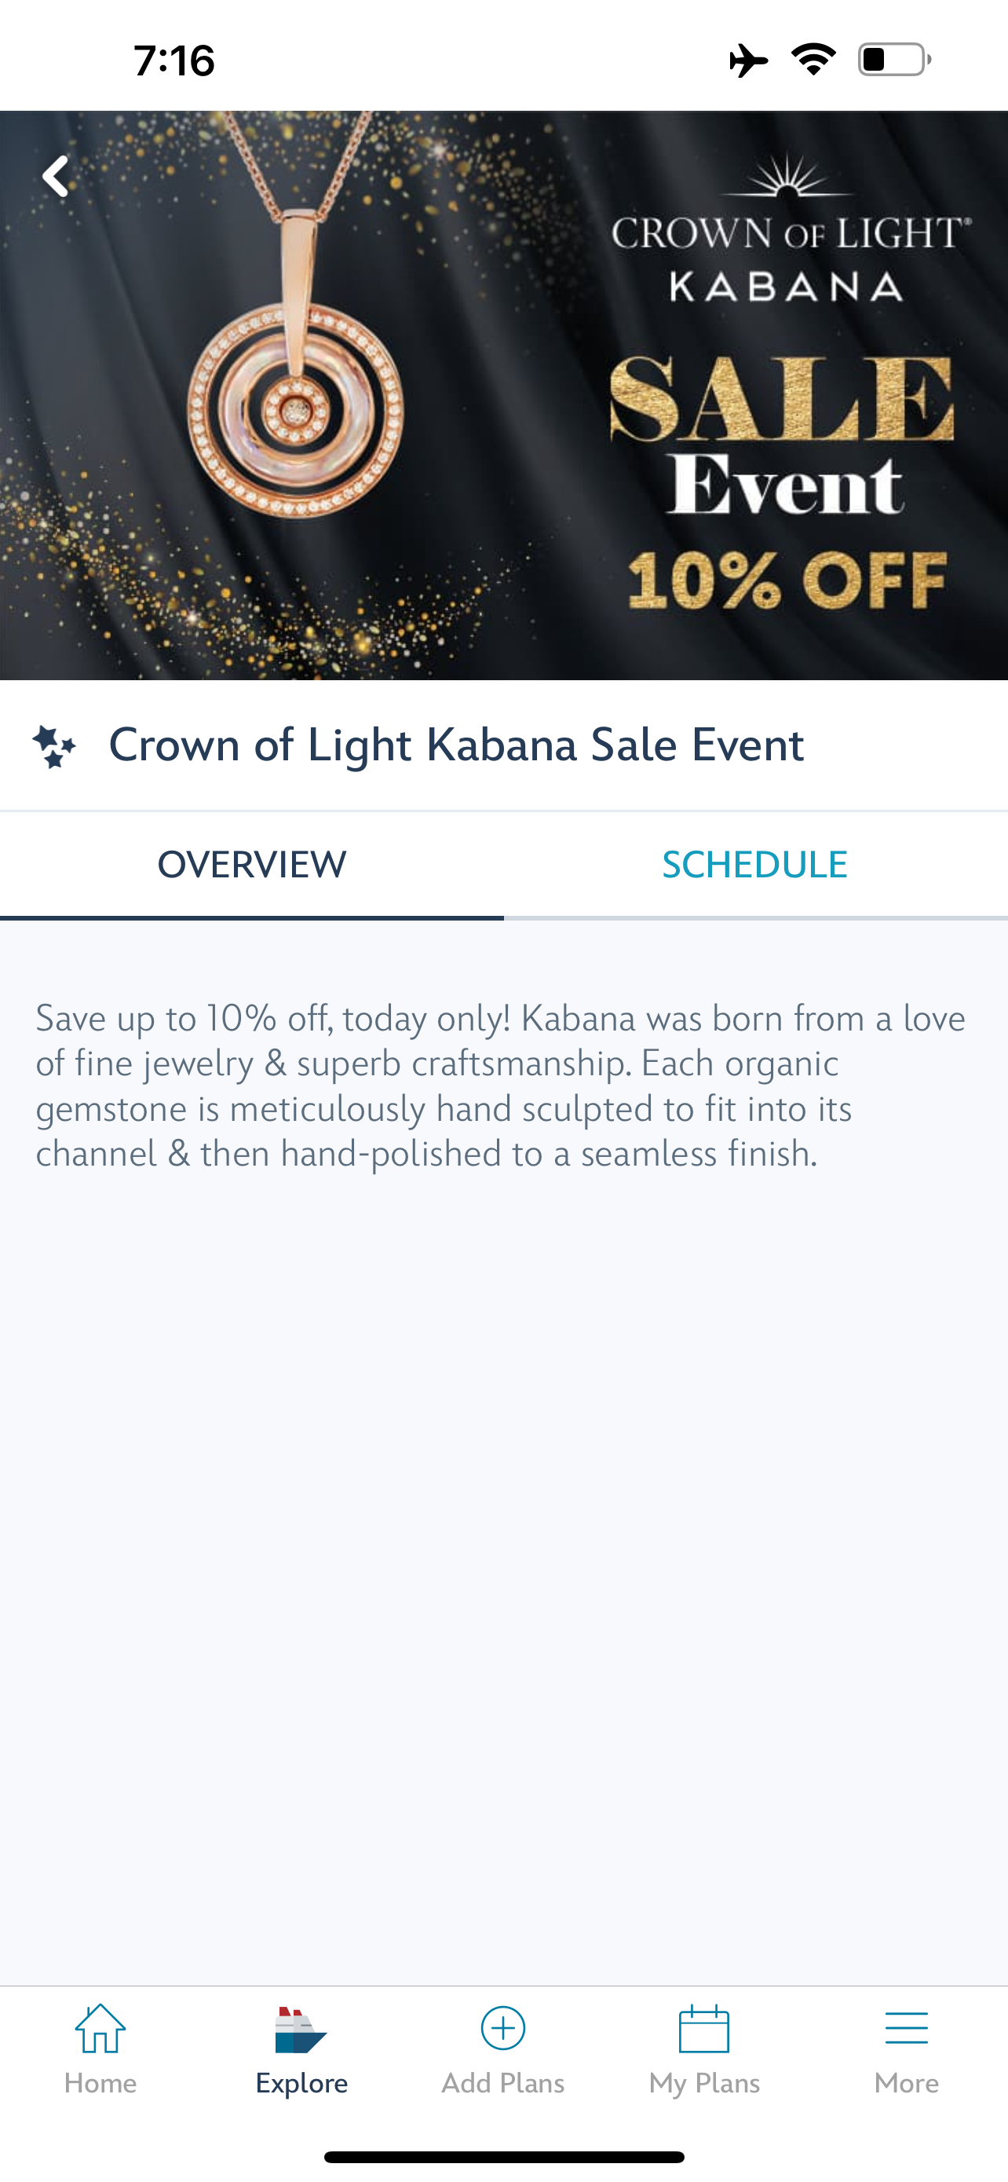
Task: Select the Overview tab
Action: pos(252,865)
